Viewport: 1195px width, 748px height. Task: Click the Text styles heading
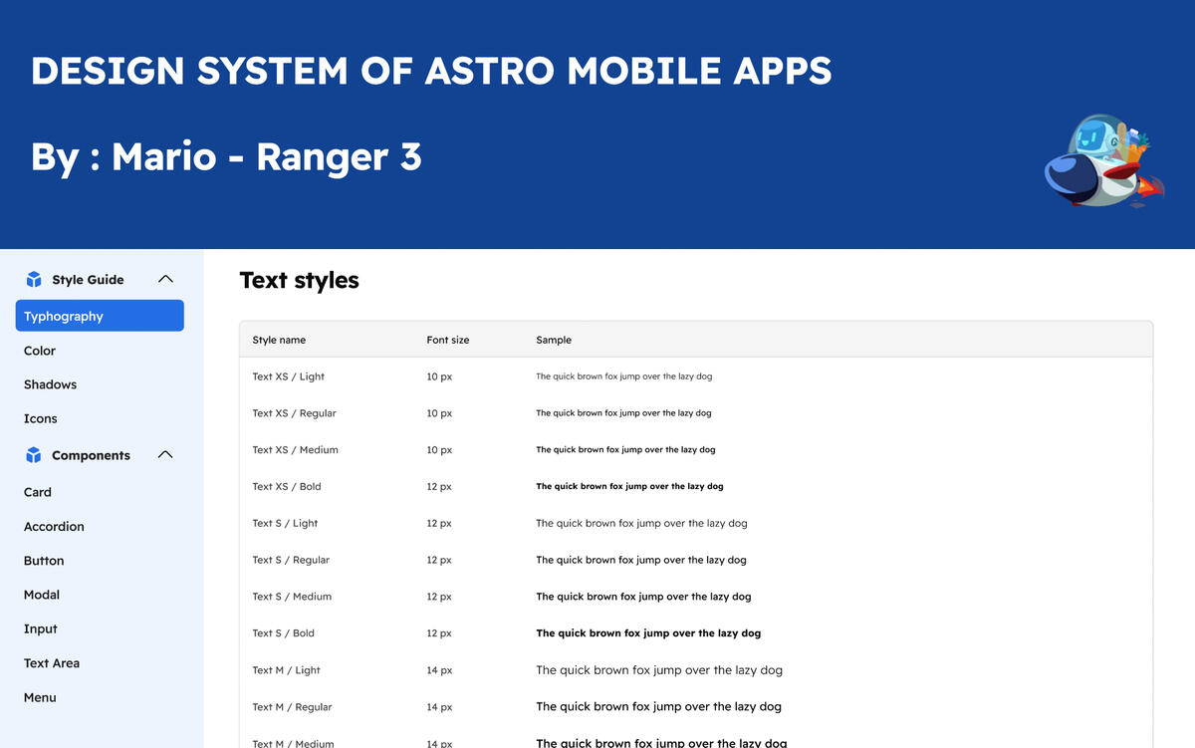point(299,280)
